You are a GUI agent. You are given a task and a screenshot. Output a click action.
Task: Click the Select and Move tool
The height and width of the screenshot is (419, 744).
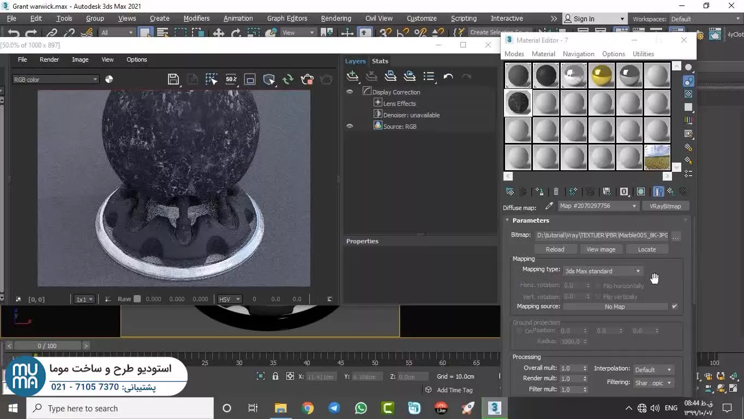219,33
